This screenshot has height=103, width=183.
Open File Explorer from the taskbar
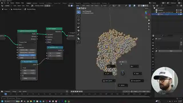tap(31, 101)
